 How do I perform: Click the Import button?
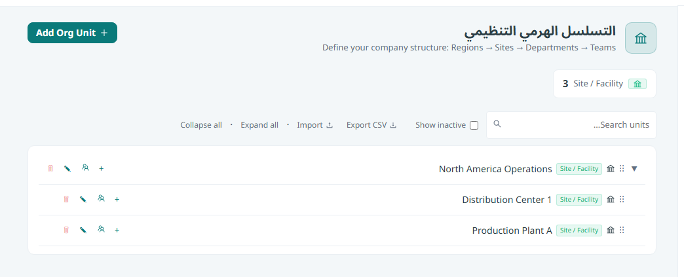pyautogui.click(x=315, y=125)
